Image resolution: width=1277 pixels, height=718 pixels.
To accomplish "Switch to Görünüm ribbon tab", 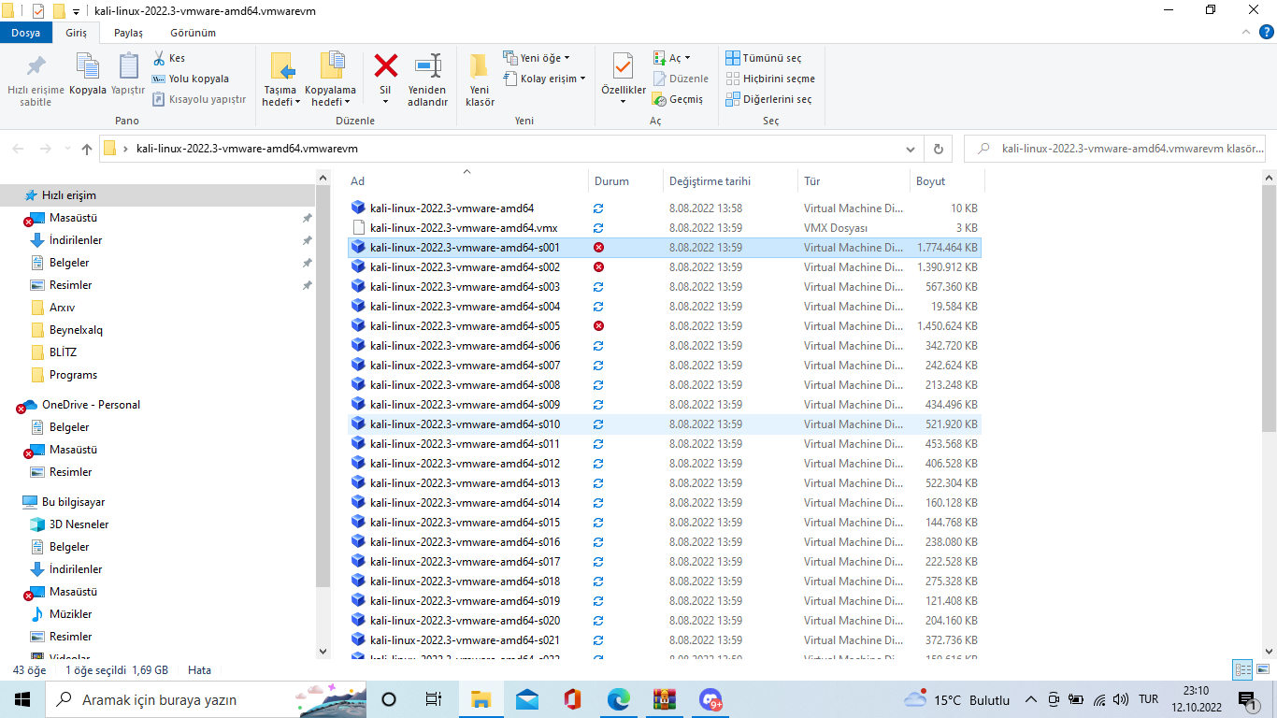I will tap(193, 33).
